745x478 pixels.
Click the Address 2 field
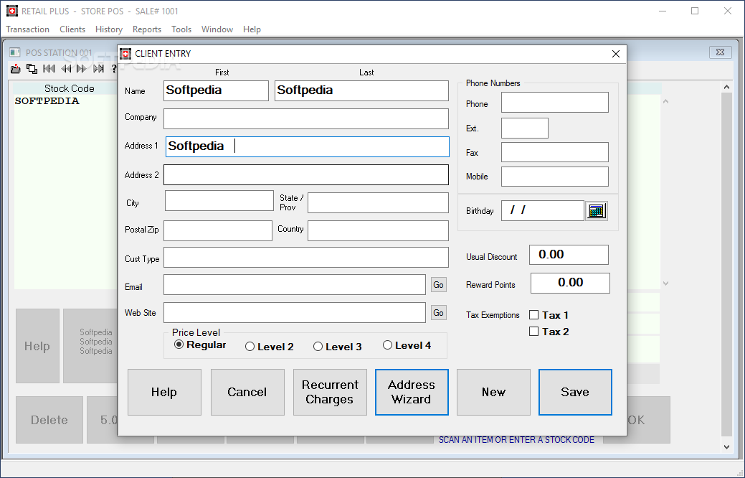coord(306,174)
